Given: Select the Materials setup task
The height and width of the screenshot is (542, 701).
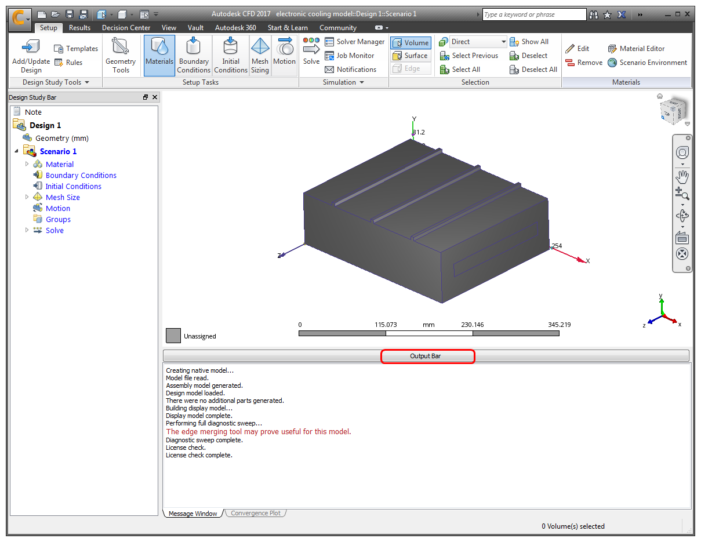Looking at the screenshot, I should pos(159,56).
